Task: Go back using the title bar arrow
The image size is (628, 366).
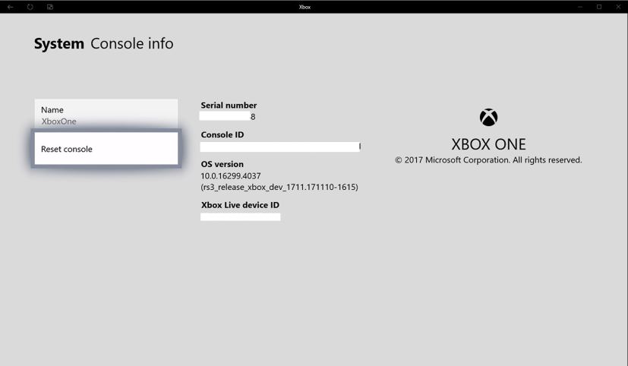Action: tap(11, 7)
